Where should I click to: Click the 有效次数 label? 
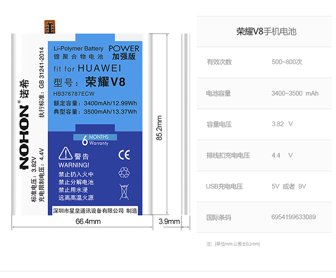(x=219, y=62)
